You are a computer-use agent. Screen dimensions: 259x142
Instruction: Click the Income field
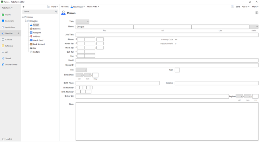pyautogui.click(x=216, y=83)
